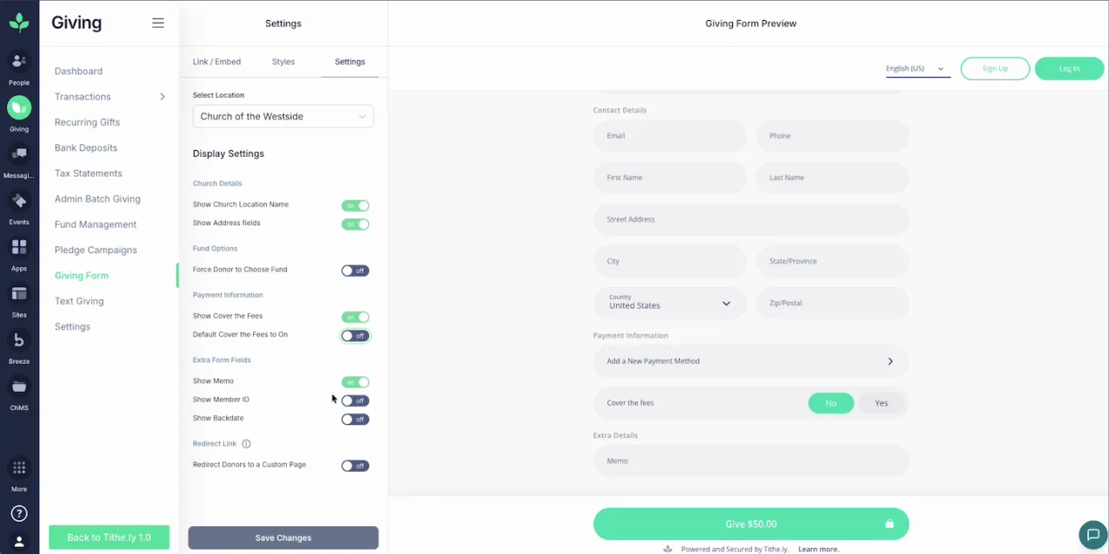Turn off Show Memo toggle

[354, 382]
